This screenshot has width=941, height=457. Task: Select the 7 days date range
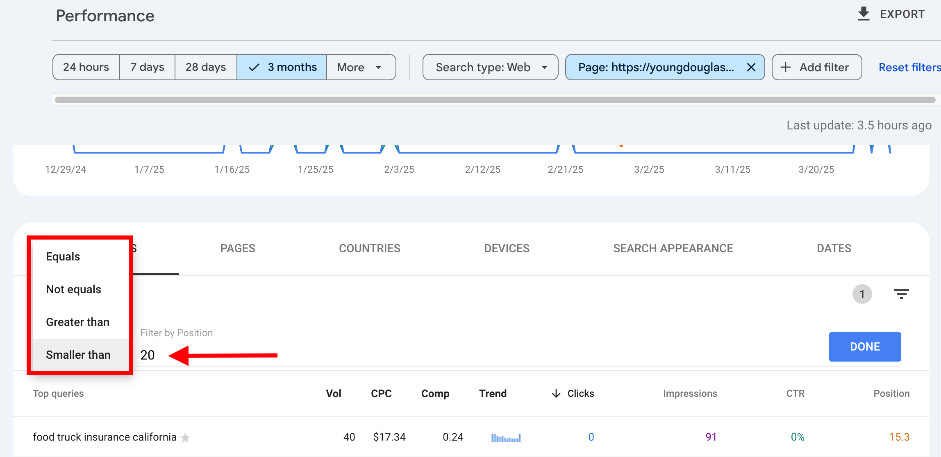(147, 67)
